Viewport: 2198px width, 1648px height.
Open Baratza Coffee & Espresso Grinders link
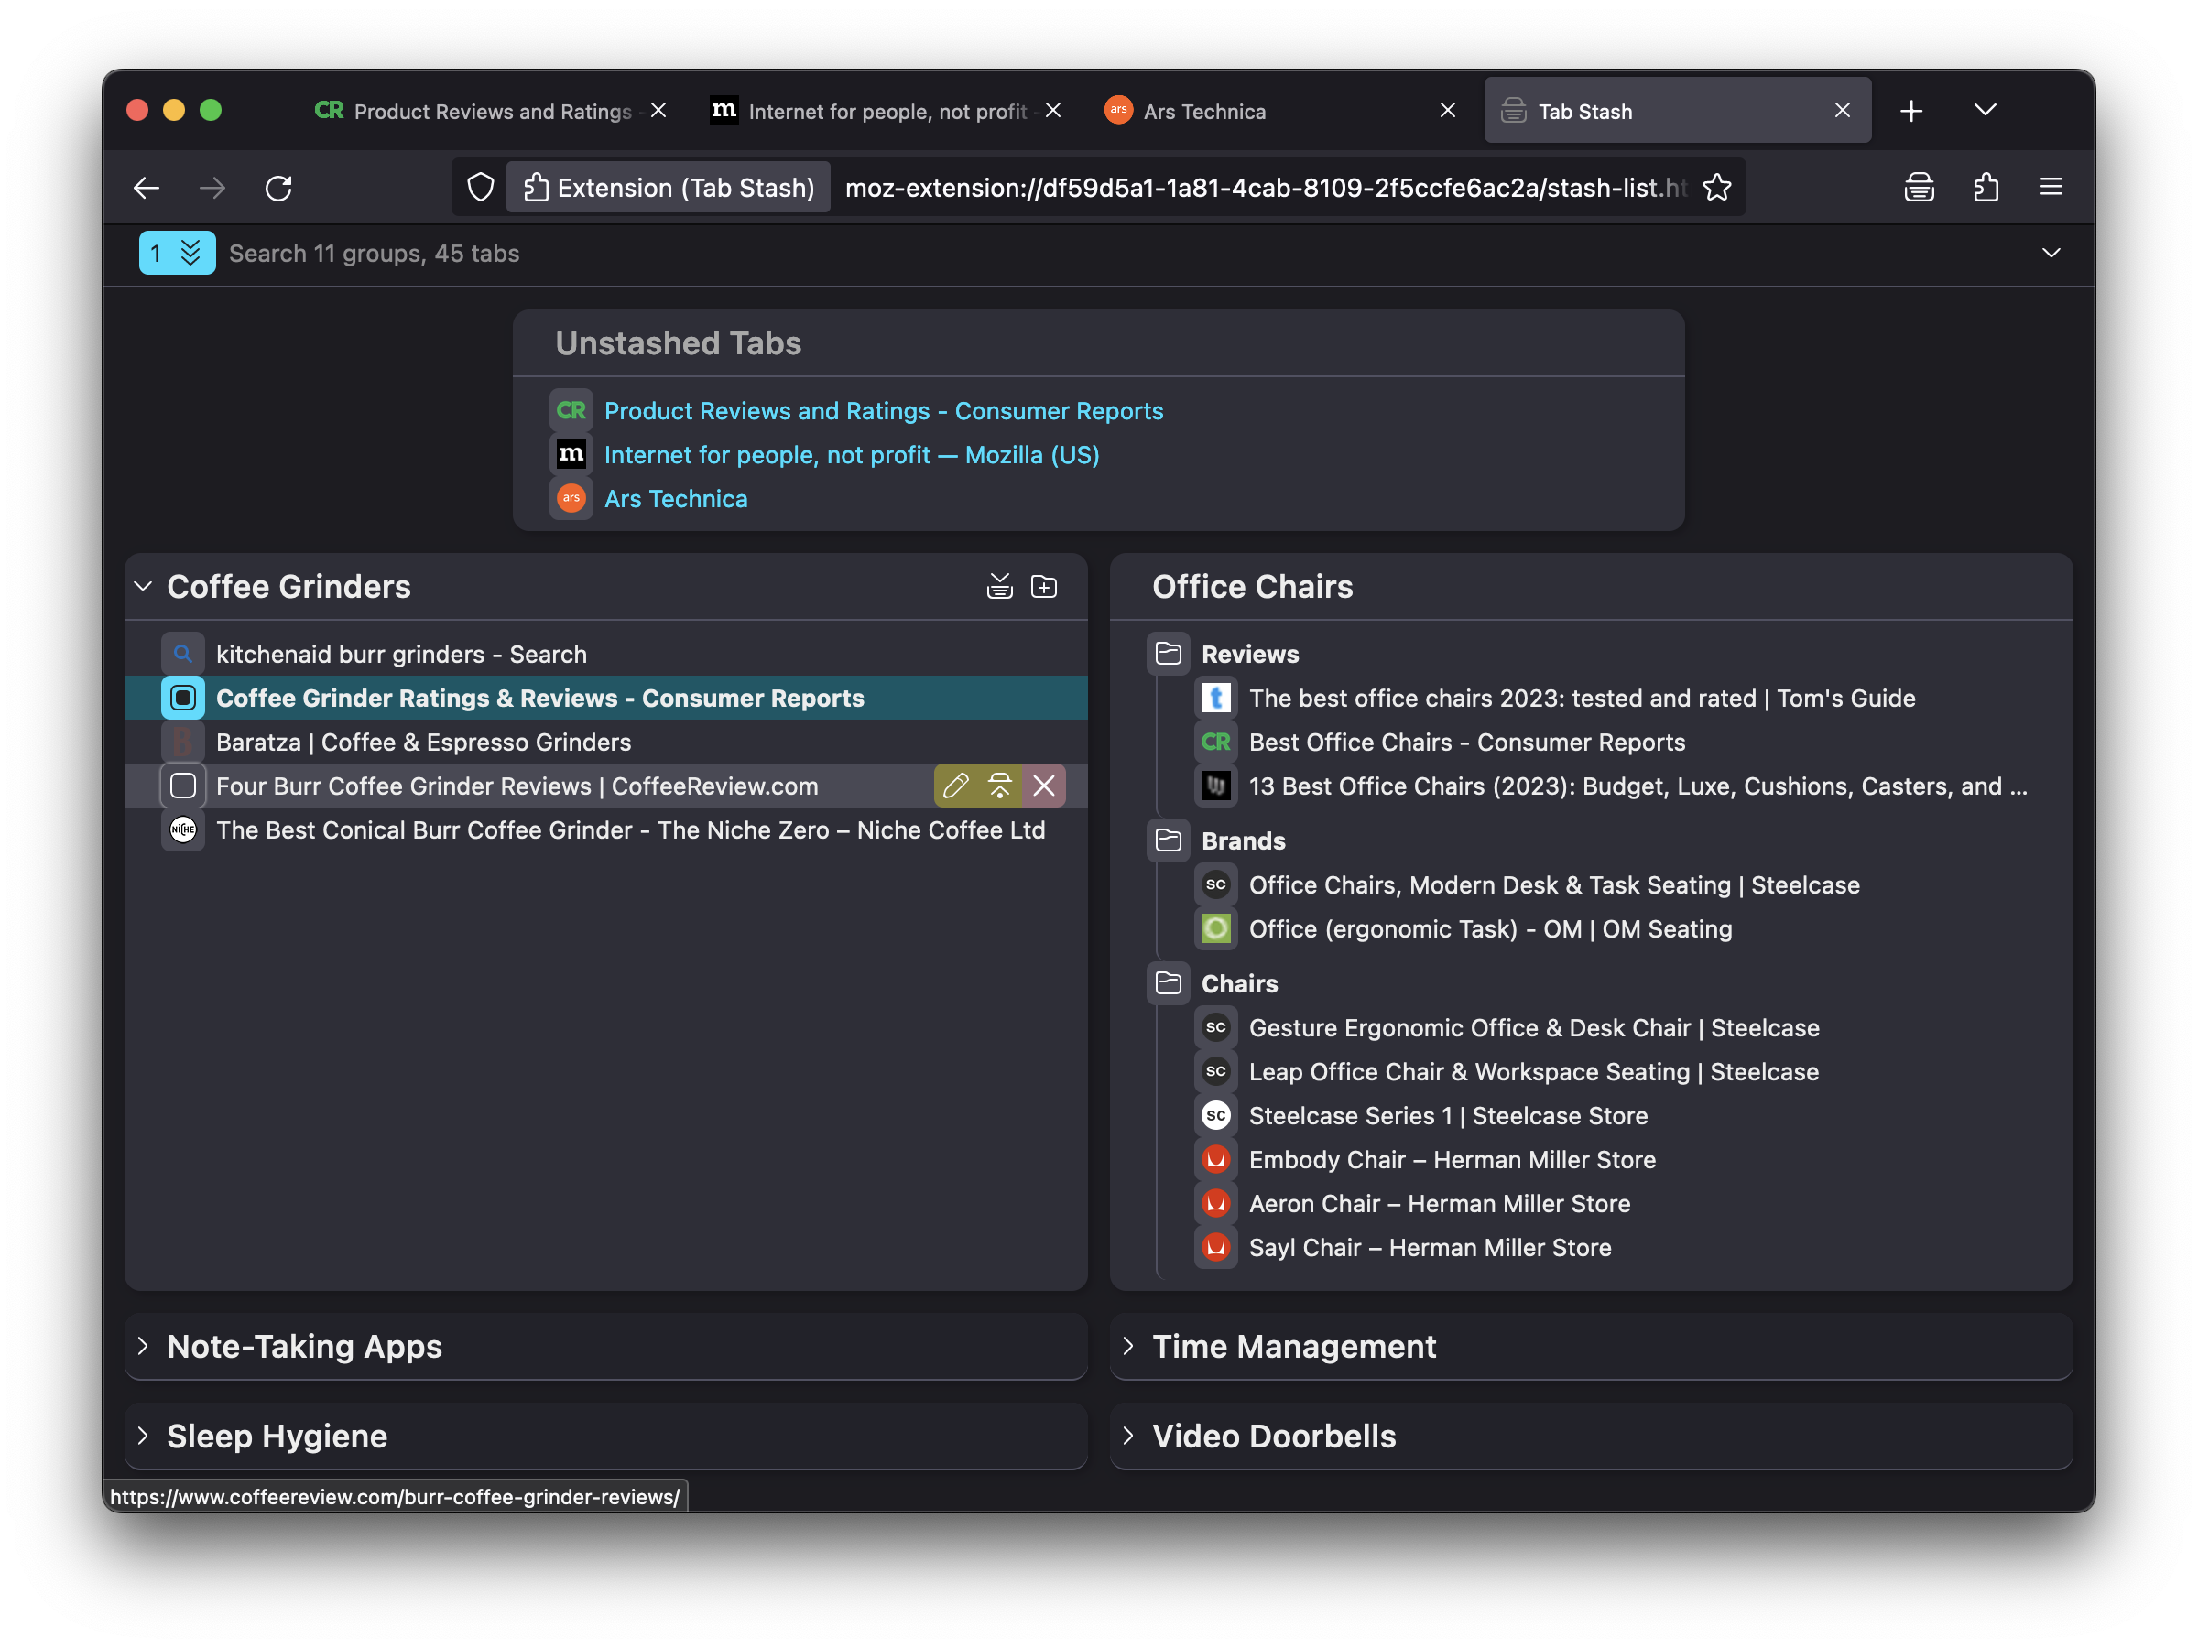click(x=423, y=742)
